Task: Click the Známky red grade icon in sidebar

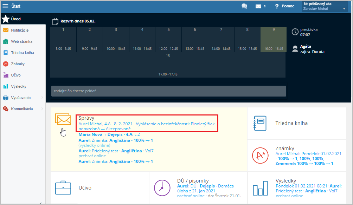Action: tap(6, 64)
